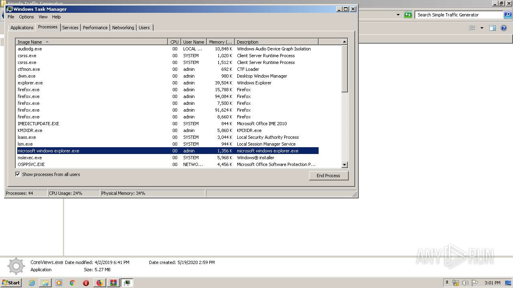The height and width of the screenshot is (288, 513).
Task: Select the lsass.exe process row
Action: coord(168,137)
